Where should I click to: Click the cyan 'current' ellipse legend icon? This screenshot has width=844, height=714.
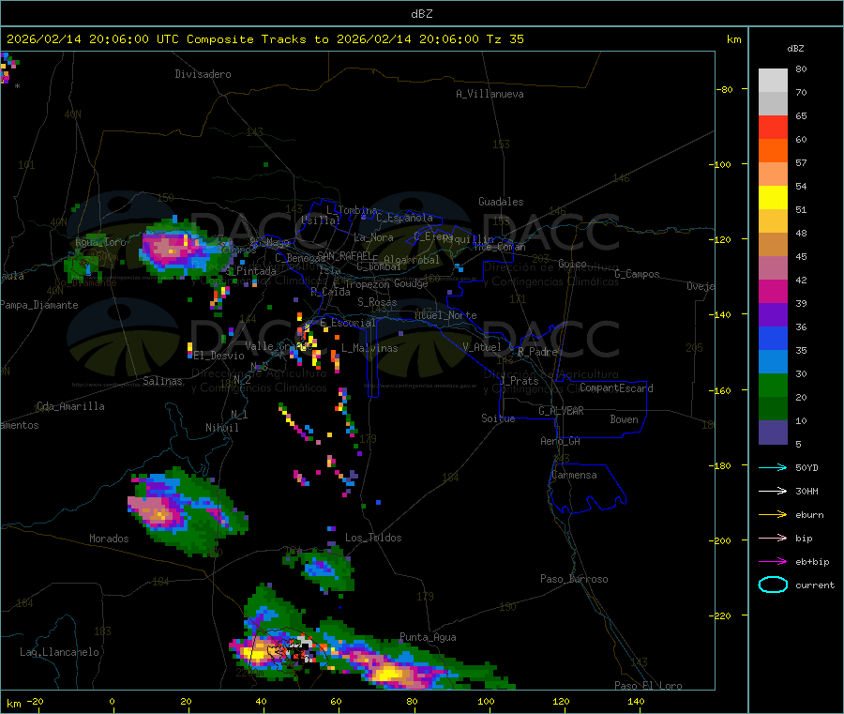[773, 585]
